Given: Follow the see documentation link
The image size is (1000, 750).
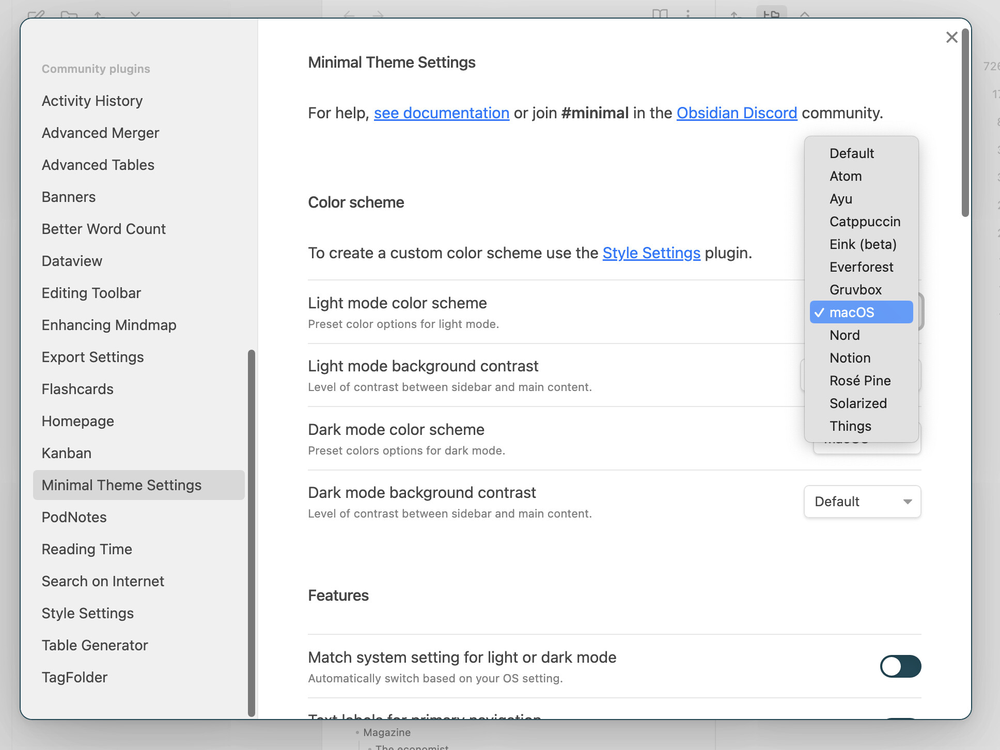Looking at the screenshot, I should 442,113.
